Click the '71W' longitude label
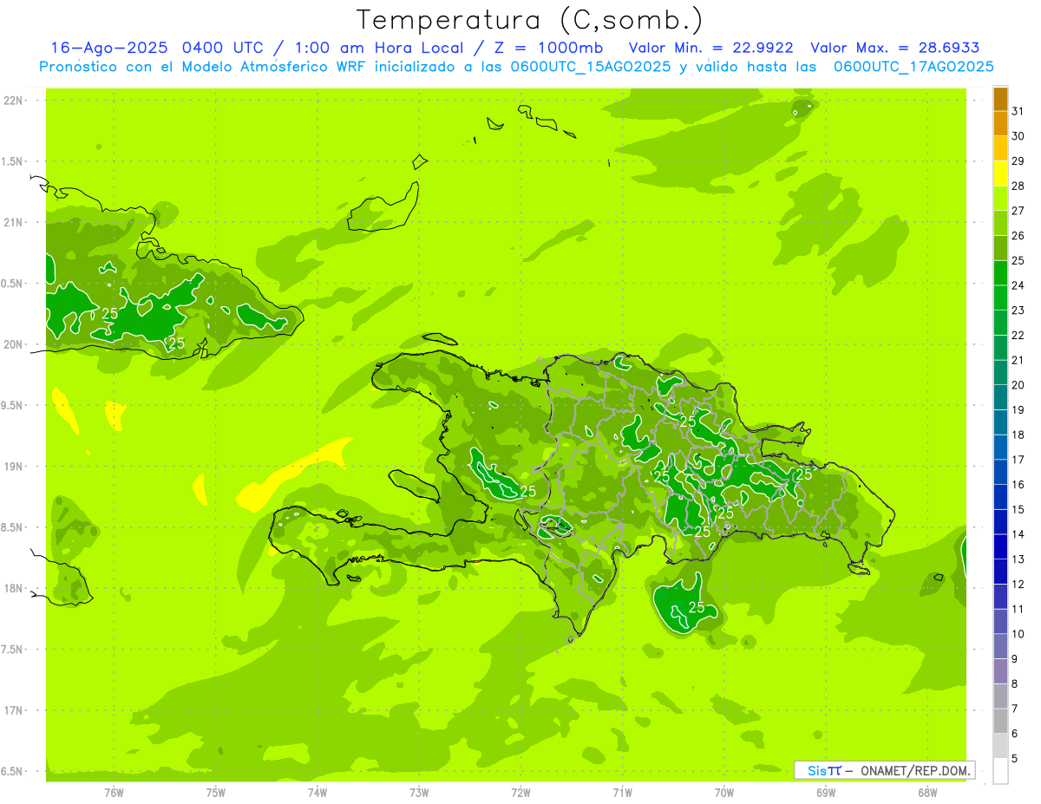 [622, 793]
